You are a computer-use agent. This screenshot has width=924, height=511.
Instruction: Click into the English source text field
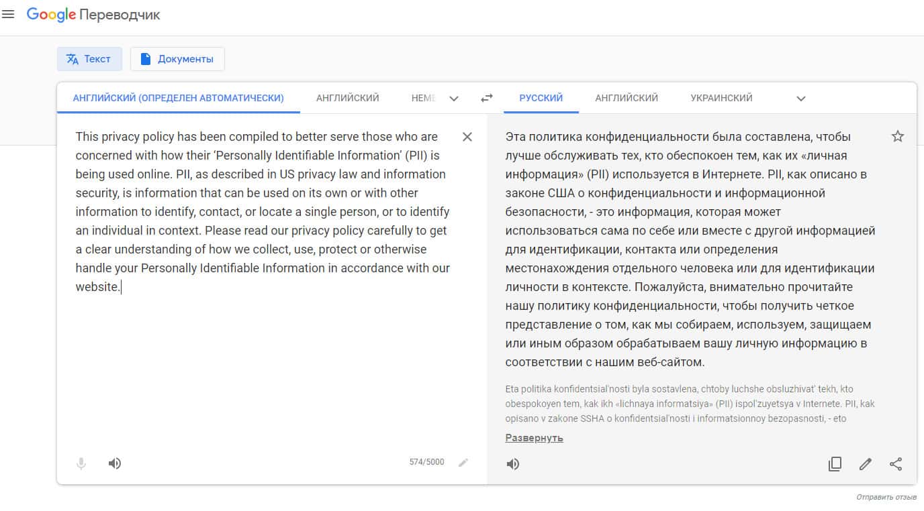click(263, 212)
